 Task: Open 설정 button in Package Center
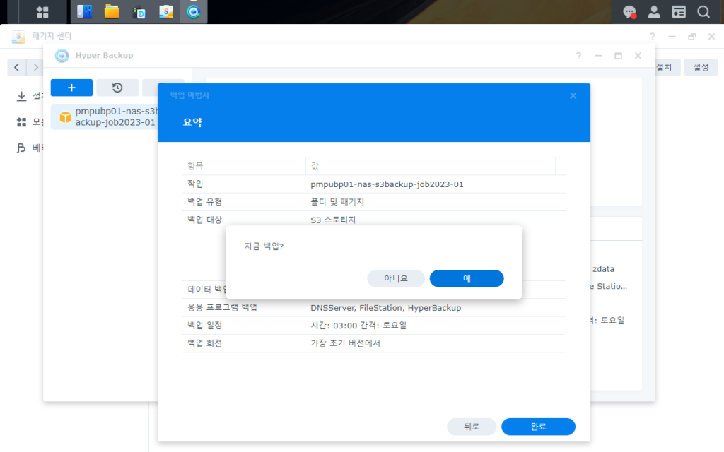[x=701, y=67]
